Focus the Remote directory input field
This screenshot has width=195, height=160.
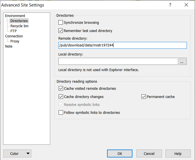coord(123,45)
